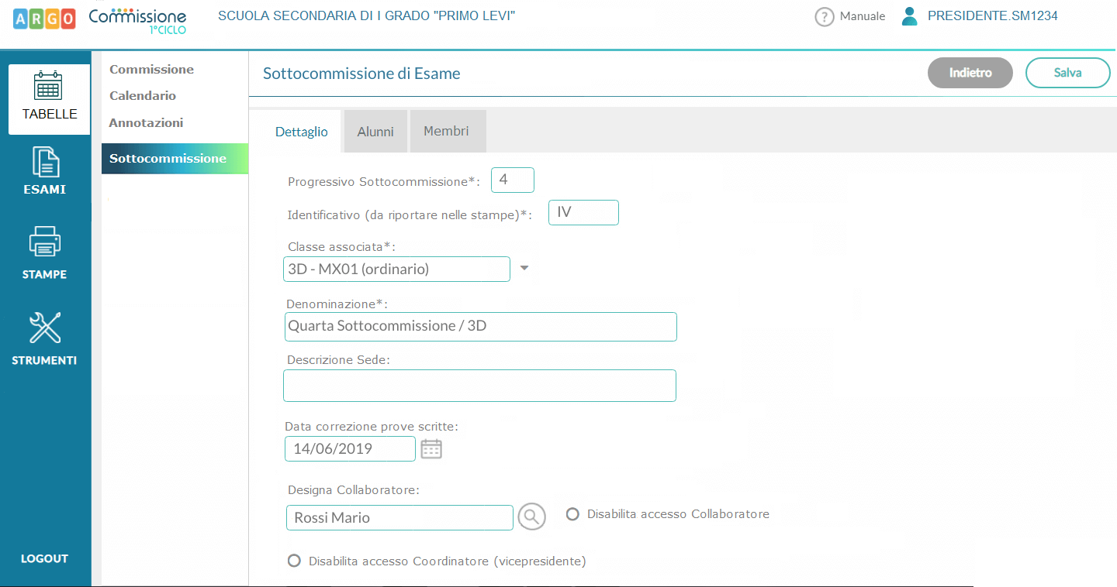Click the ARGO logo
This screenshot has width=1117, height=587.
coord(44,19)
